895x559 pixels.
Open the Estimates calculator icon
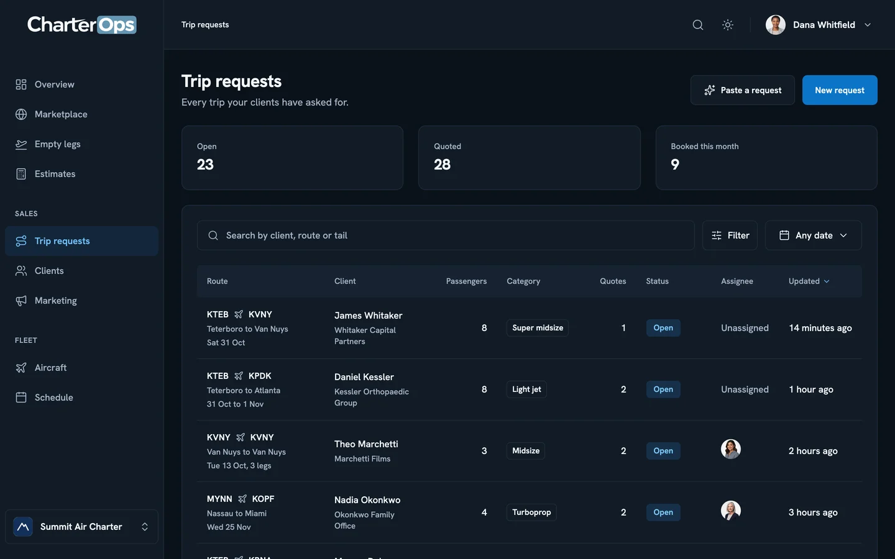pos(21,174)
